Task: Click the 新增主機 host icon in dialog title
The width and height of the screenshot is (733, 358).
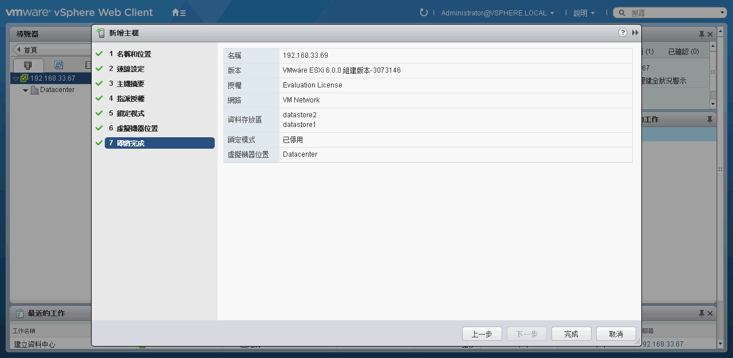Action: coord(101,33)
